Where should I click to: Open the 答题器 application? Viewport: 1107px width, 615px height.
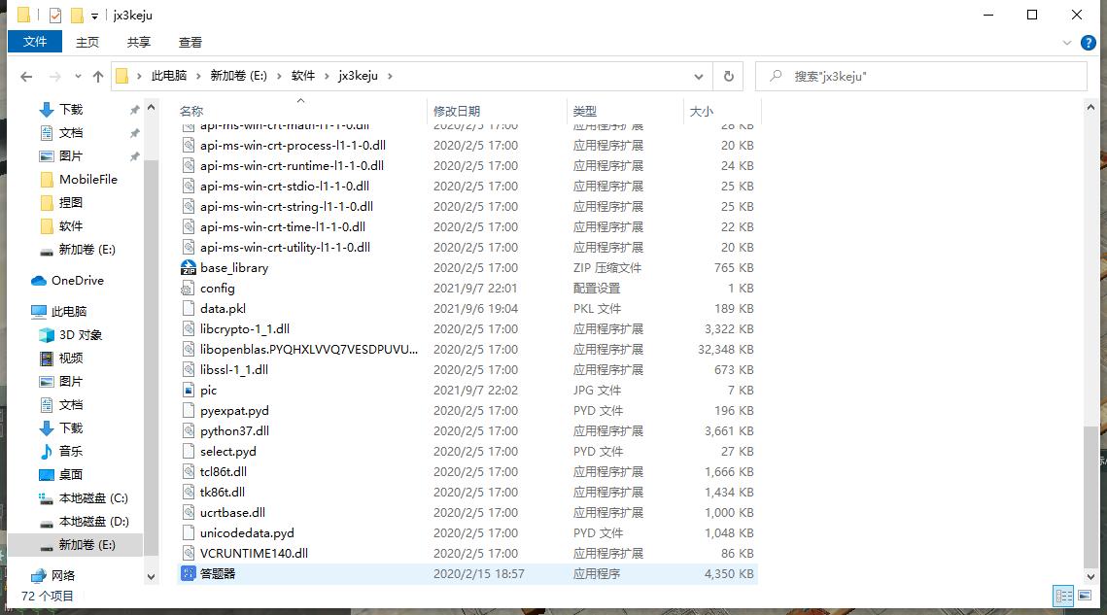(219, 573)
